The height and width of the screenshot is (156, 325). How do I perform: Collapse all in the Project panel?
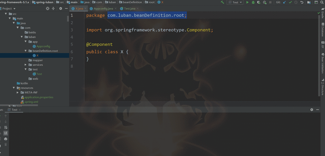pyautogui.click(x=54, y=9)
